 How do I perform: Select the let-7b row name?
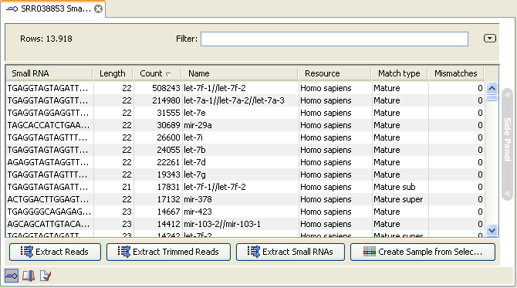pyautogui.click(x=194, y=150)
